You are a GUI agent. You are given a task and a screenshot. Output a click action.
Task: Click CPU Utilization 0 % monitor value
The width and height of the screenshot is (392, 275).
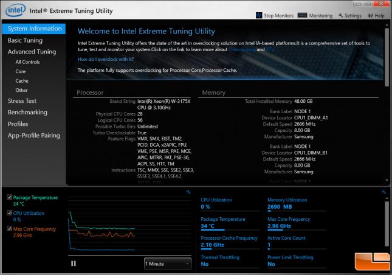pos(205,207)
